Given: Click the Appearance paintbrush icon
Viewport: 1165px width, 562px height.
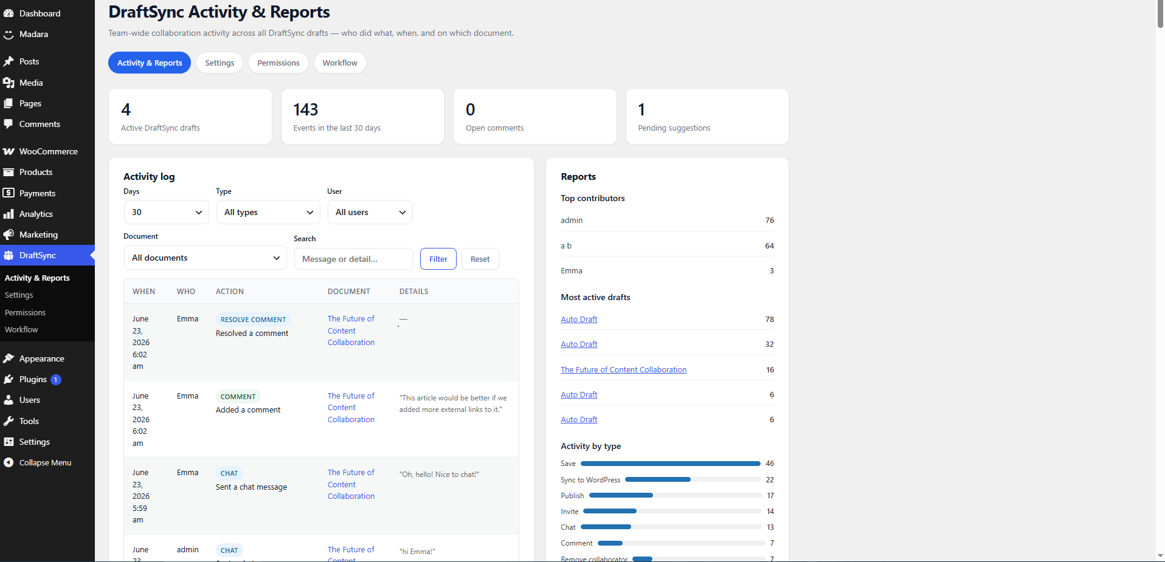Looking at the screenshot, I should coord(9,358).
